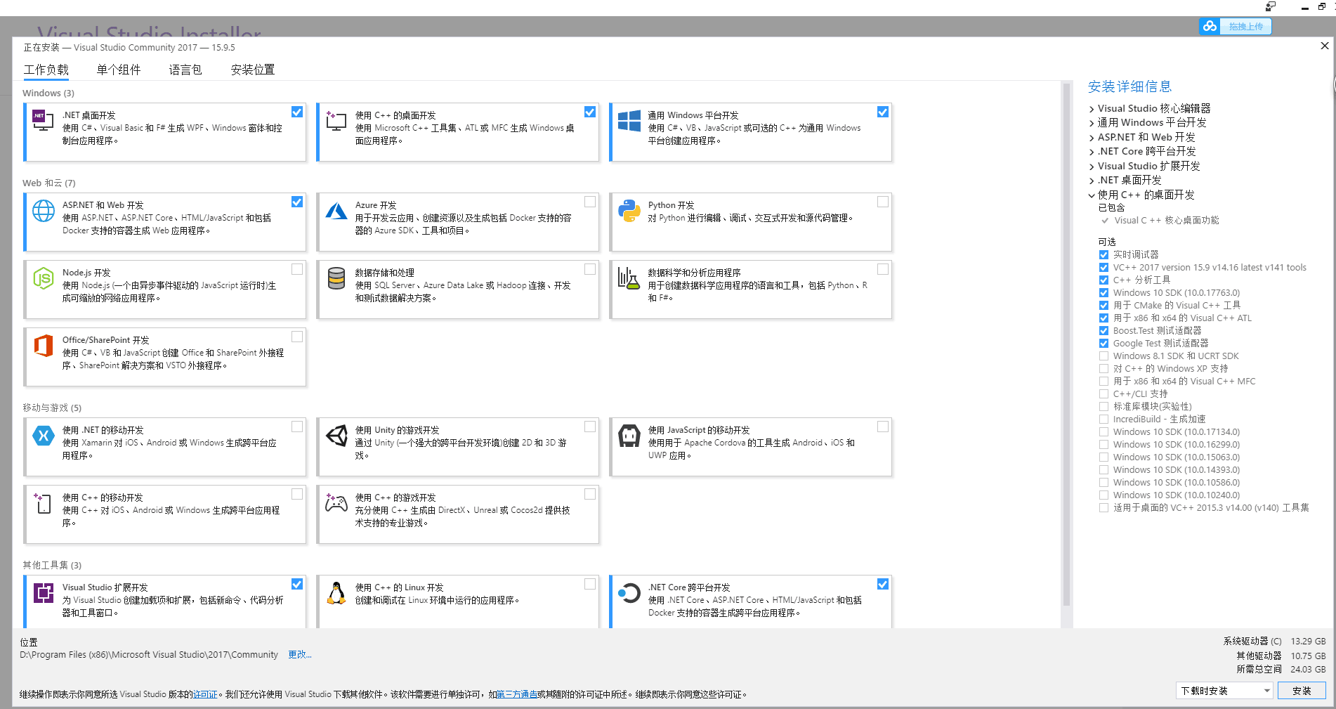Screen dimensions: 1336x709
Task: Expand ASP.NET 和 Web 开发 details
Action: click(x=1092, y=138)
